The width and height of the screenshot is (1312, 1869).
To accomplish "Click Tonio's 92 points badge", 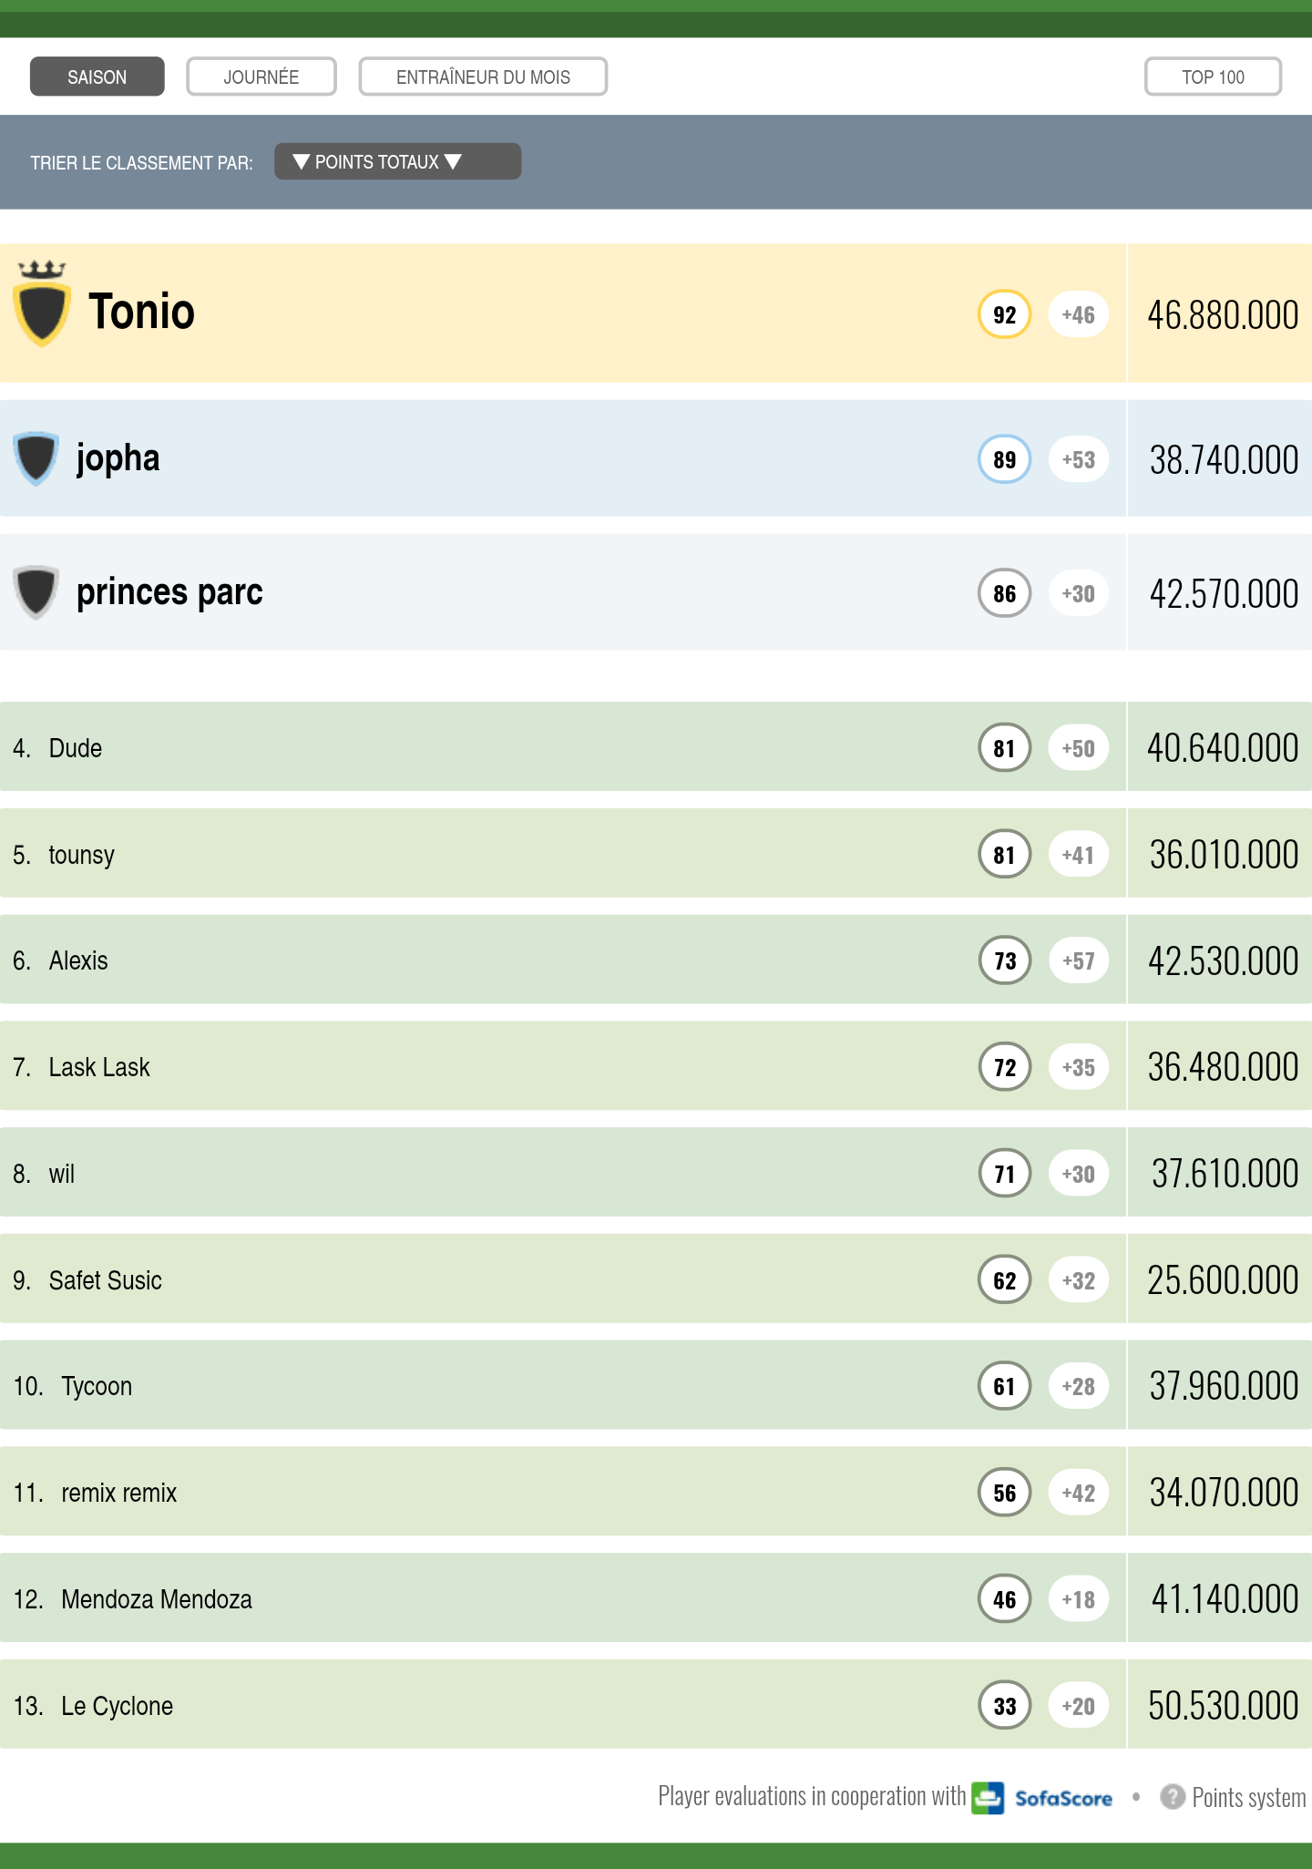I will pos(1004,314).
